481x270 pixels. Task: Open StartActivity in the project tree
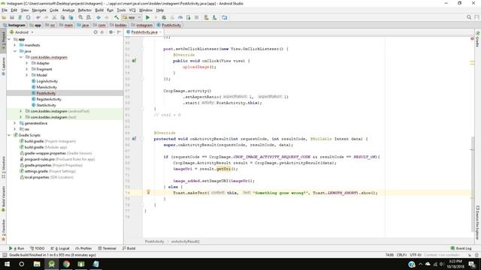(46, 105)
